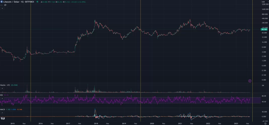Image resolution: width=269 pixels, height=125 pixels.
Task: Select the MA indicator label
Action: pyautogui.click(x=2, y=5)
